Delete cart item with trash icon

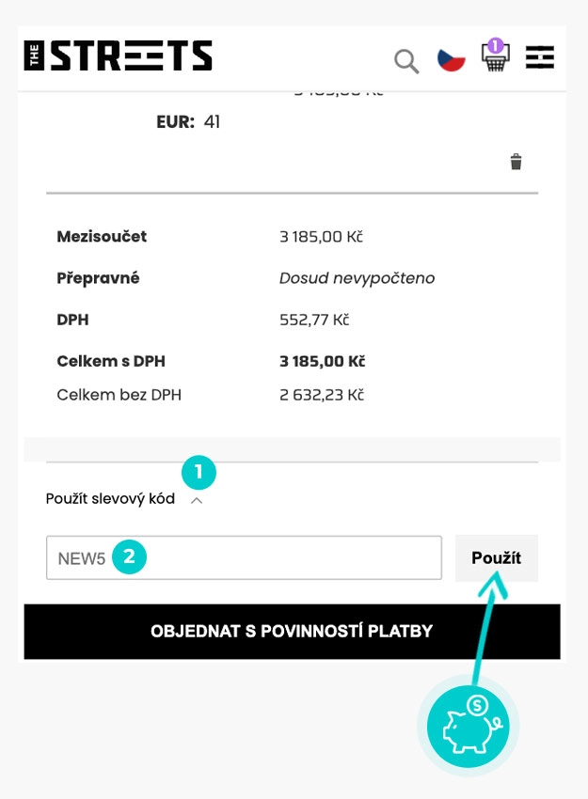pyautogui.click(x=516, y=162)
